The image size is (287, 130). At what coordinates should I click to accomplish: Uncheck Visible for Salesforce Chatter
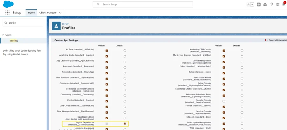pyautogui.click(x=224, y=90)
